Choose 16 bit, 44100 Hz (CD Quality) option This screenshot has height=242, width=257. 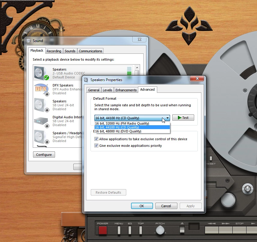tap(132, 127)
